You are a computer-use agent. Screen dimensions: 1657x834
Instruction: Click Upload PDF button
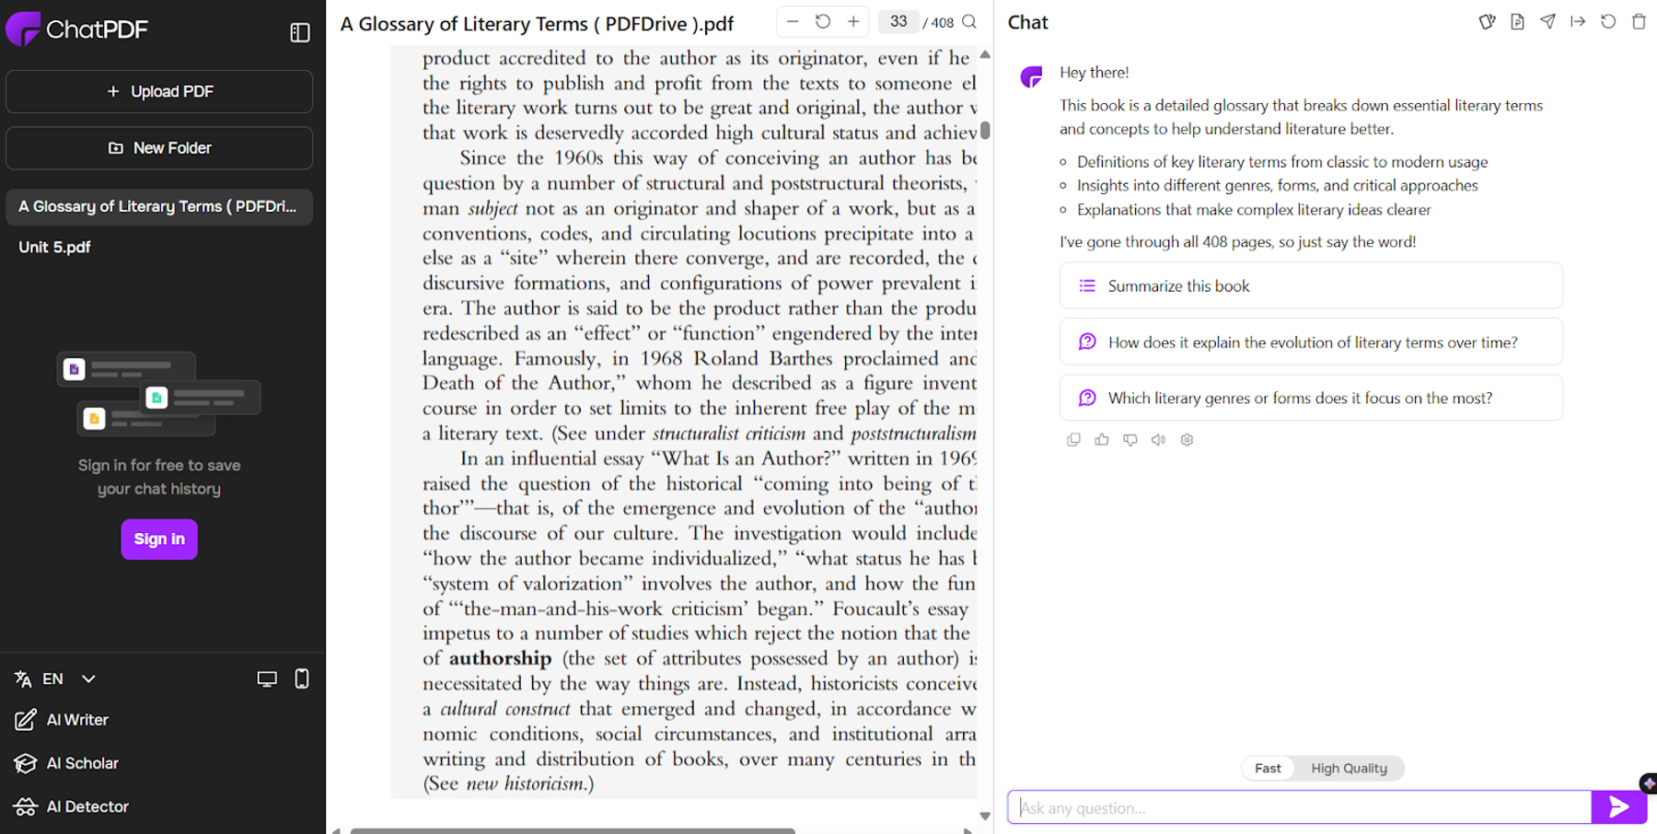coord(159,92)
